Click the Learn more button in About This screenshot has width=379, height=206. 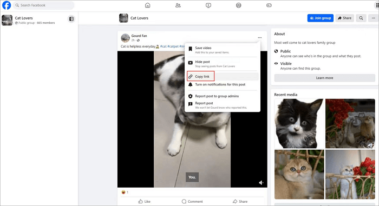(324, 78)
